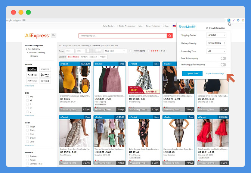Click Women's Clothing breadcrumb link

(81, 45)
